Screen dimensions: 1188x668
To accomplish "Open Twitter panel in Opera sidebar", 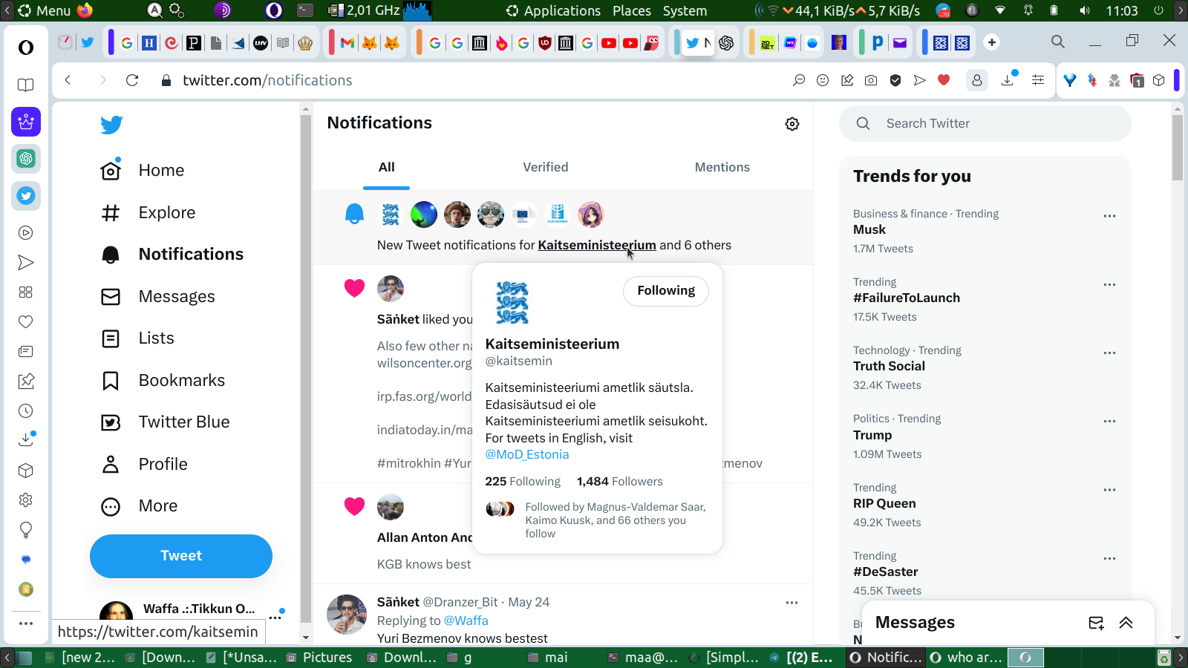I will (26, 196).
